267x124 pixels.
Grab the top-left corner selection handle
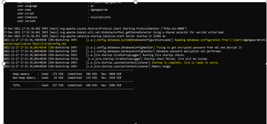click(3, 2)
